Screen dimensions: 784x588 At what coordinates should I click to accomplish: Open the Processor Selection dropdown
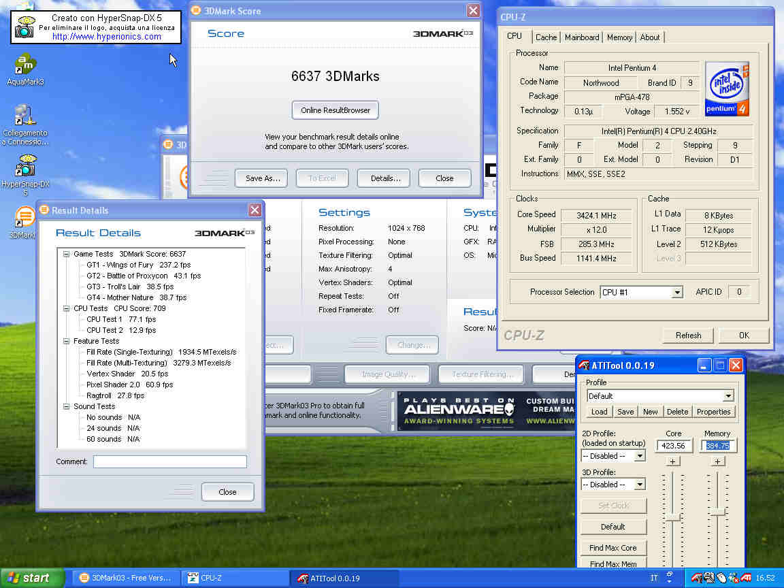[676, 292]
